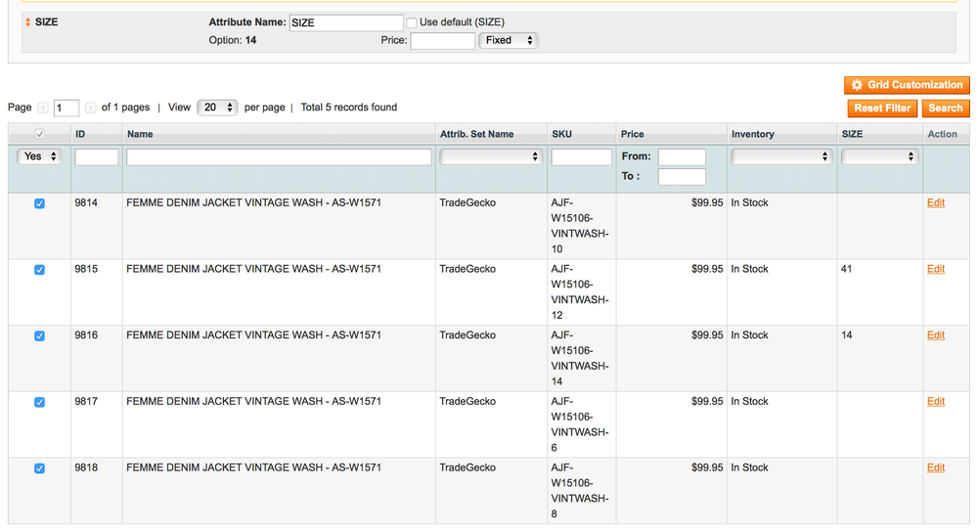Toggle the select-all checkbox in grid header
977x531 pixels.
pos(39,134)
